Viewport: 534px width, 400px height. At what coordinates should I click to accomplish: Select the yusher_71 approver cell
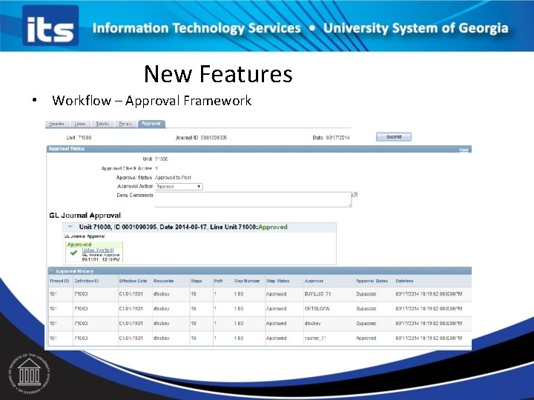[315, 339]
